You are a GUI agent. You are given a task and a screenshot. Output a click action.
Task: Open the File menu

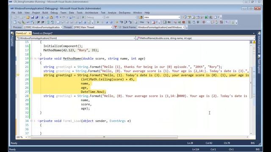coord(13,13)
